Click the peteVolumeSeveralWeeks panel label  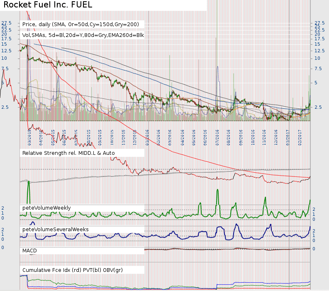[x=56, y=230]
